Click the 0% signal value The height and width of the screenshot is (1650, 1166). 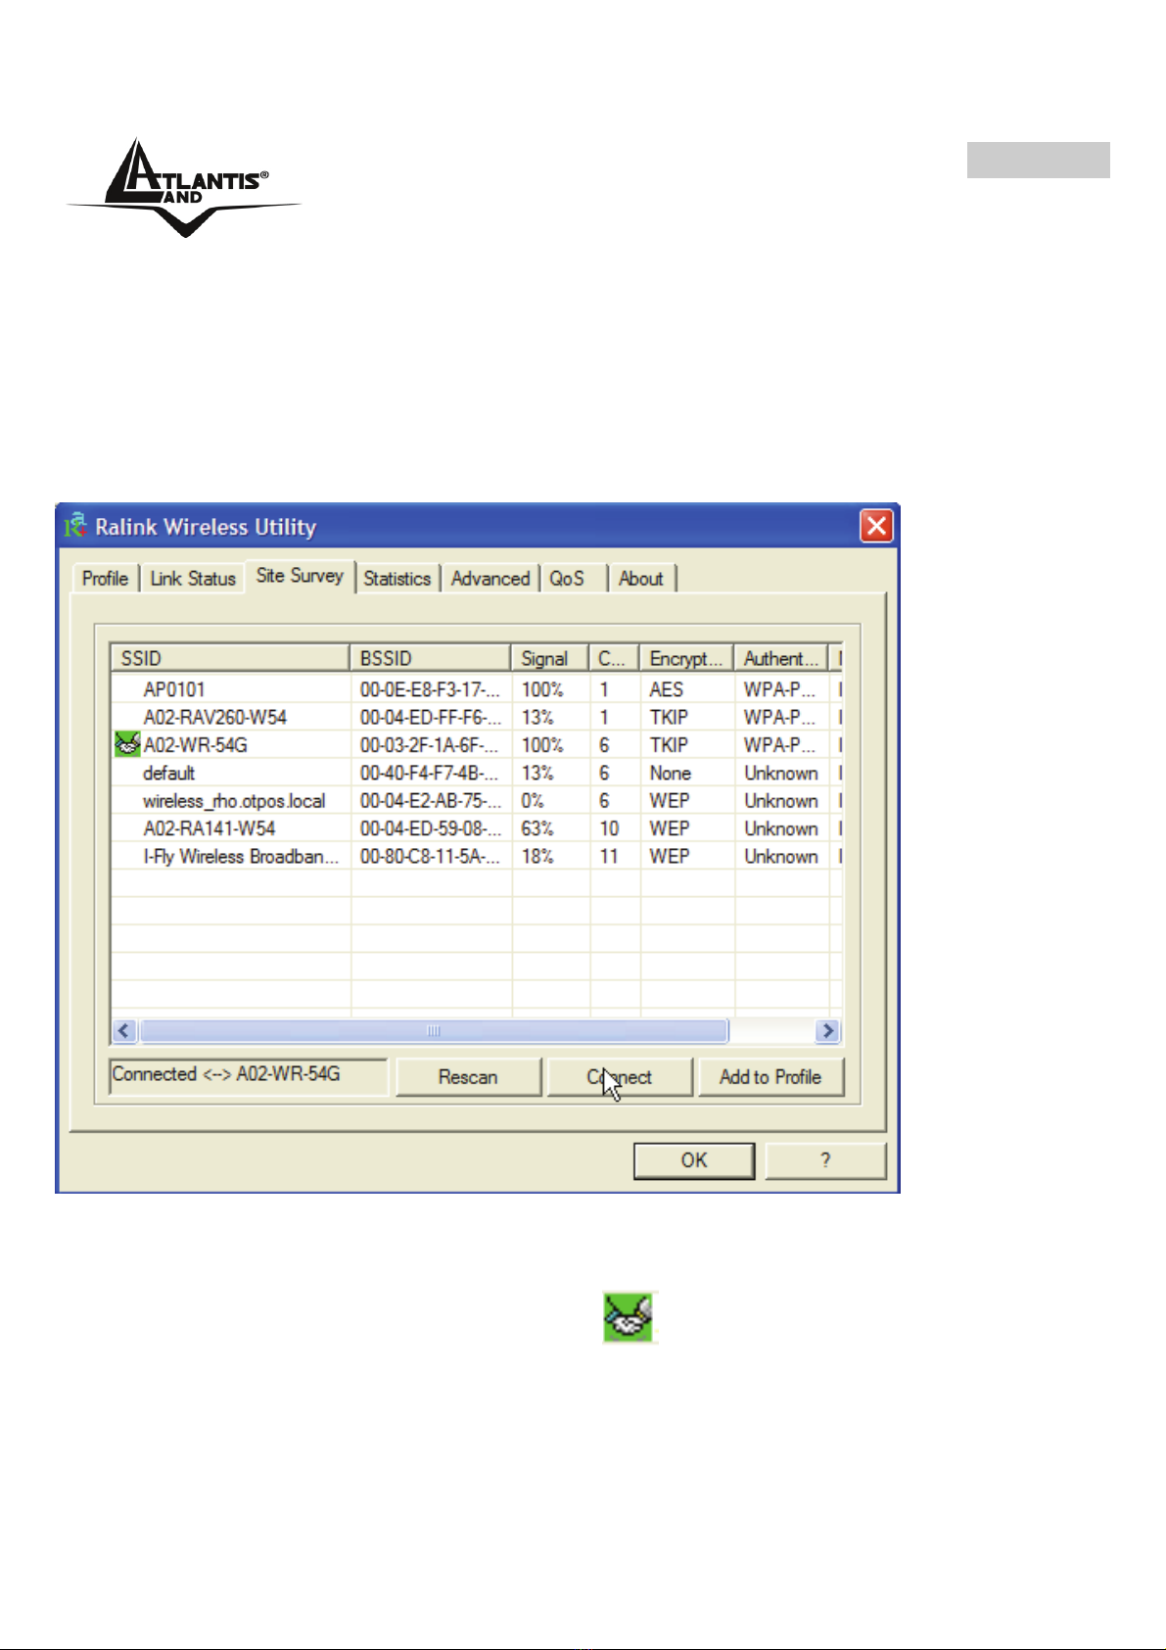[x=533, y=800]
